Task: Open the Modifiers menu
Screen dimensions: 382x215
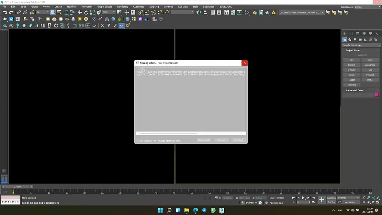Action: 72,6
